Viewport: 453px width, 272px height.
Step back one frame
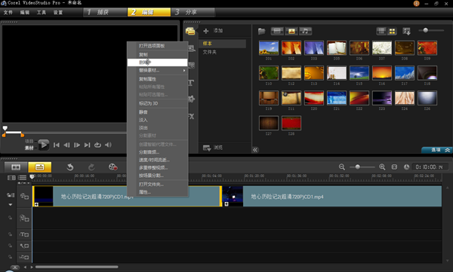tap(66, 145)
